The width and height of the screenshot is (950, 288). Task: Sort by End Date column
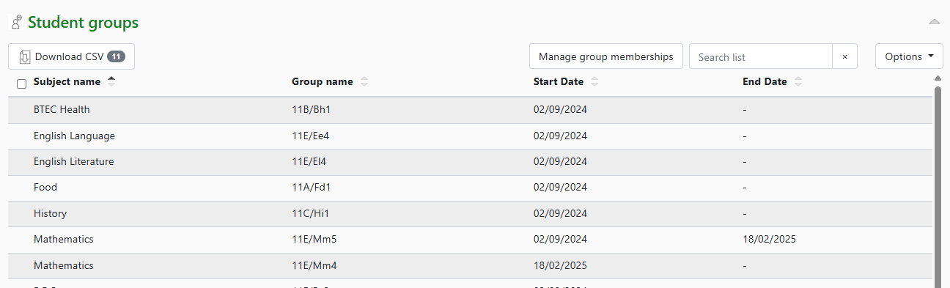[x=772, y=82]
